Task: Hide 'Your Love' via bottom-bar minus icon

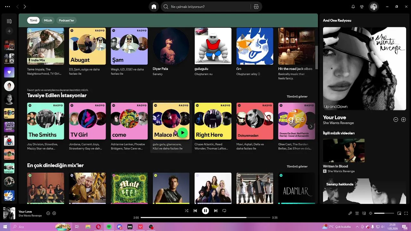Action: click(48, 213)
